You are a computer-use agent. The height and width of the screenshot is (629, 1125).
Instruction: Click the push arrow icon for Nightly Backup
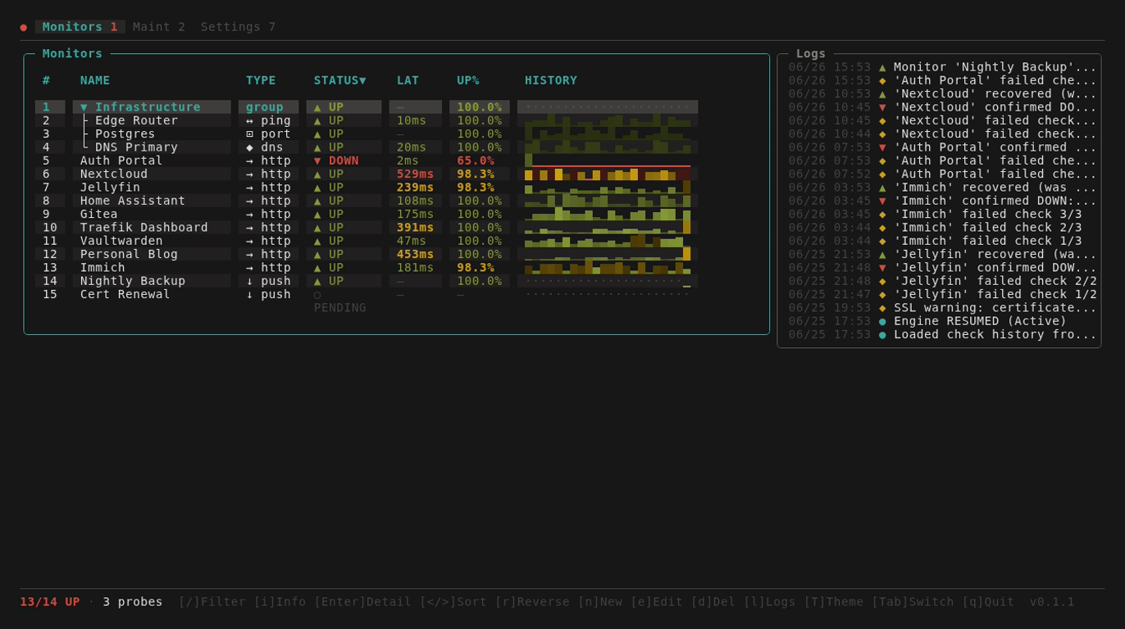coord(249,281)
